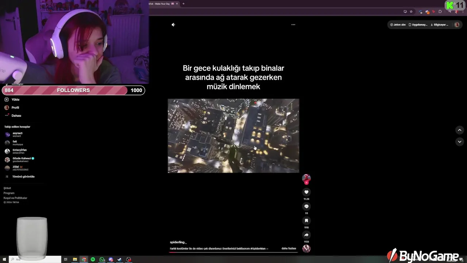Mute the TikTok video sound
The height and width of the screenshot is (263, 467).
coord(173,25)
